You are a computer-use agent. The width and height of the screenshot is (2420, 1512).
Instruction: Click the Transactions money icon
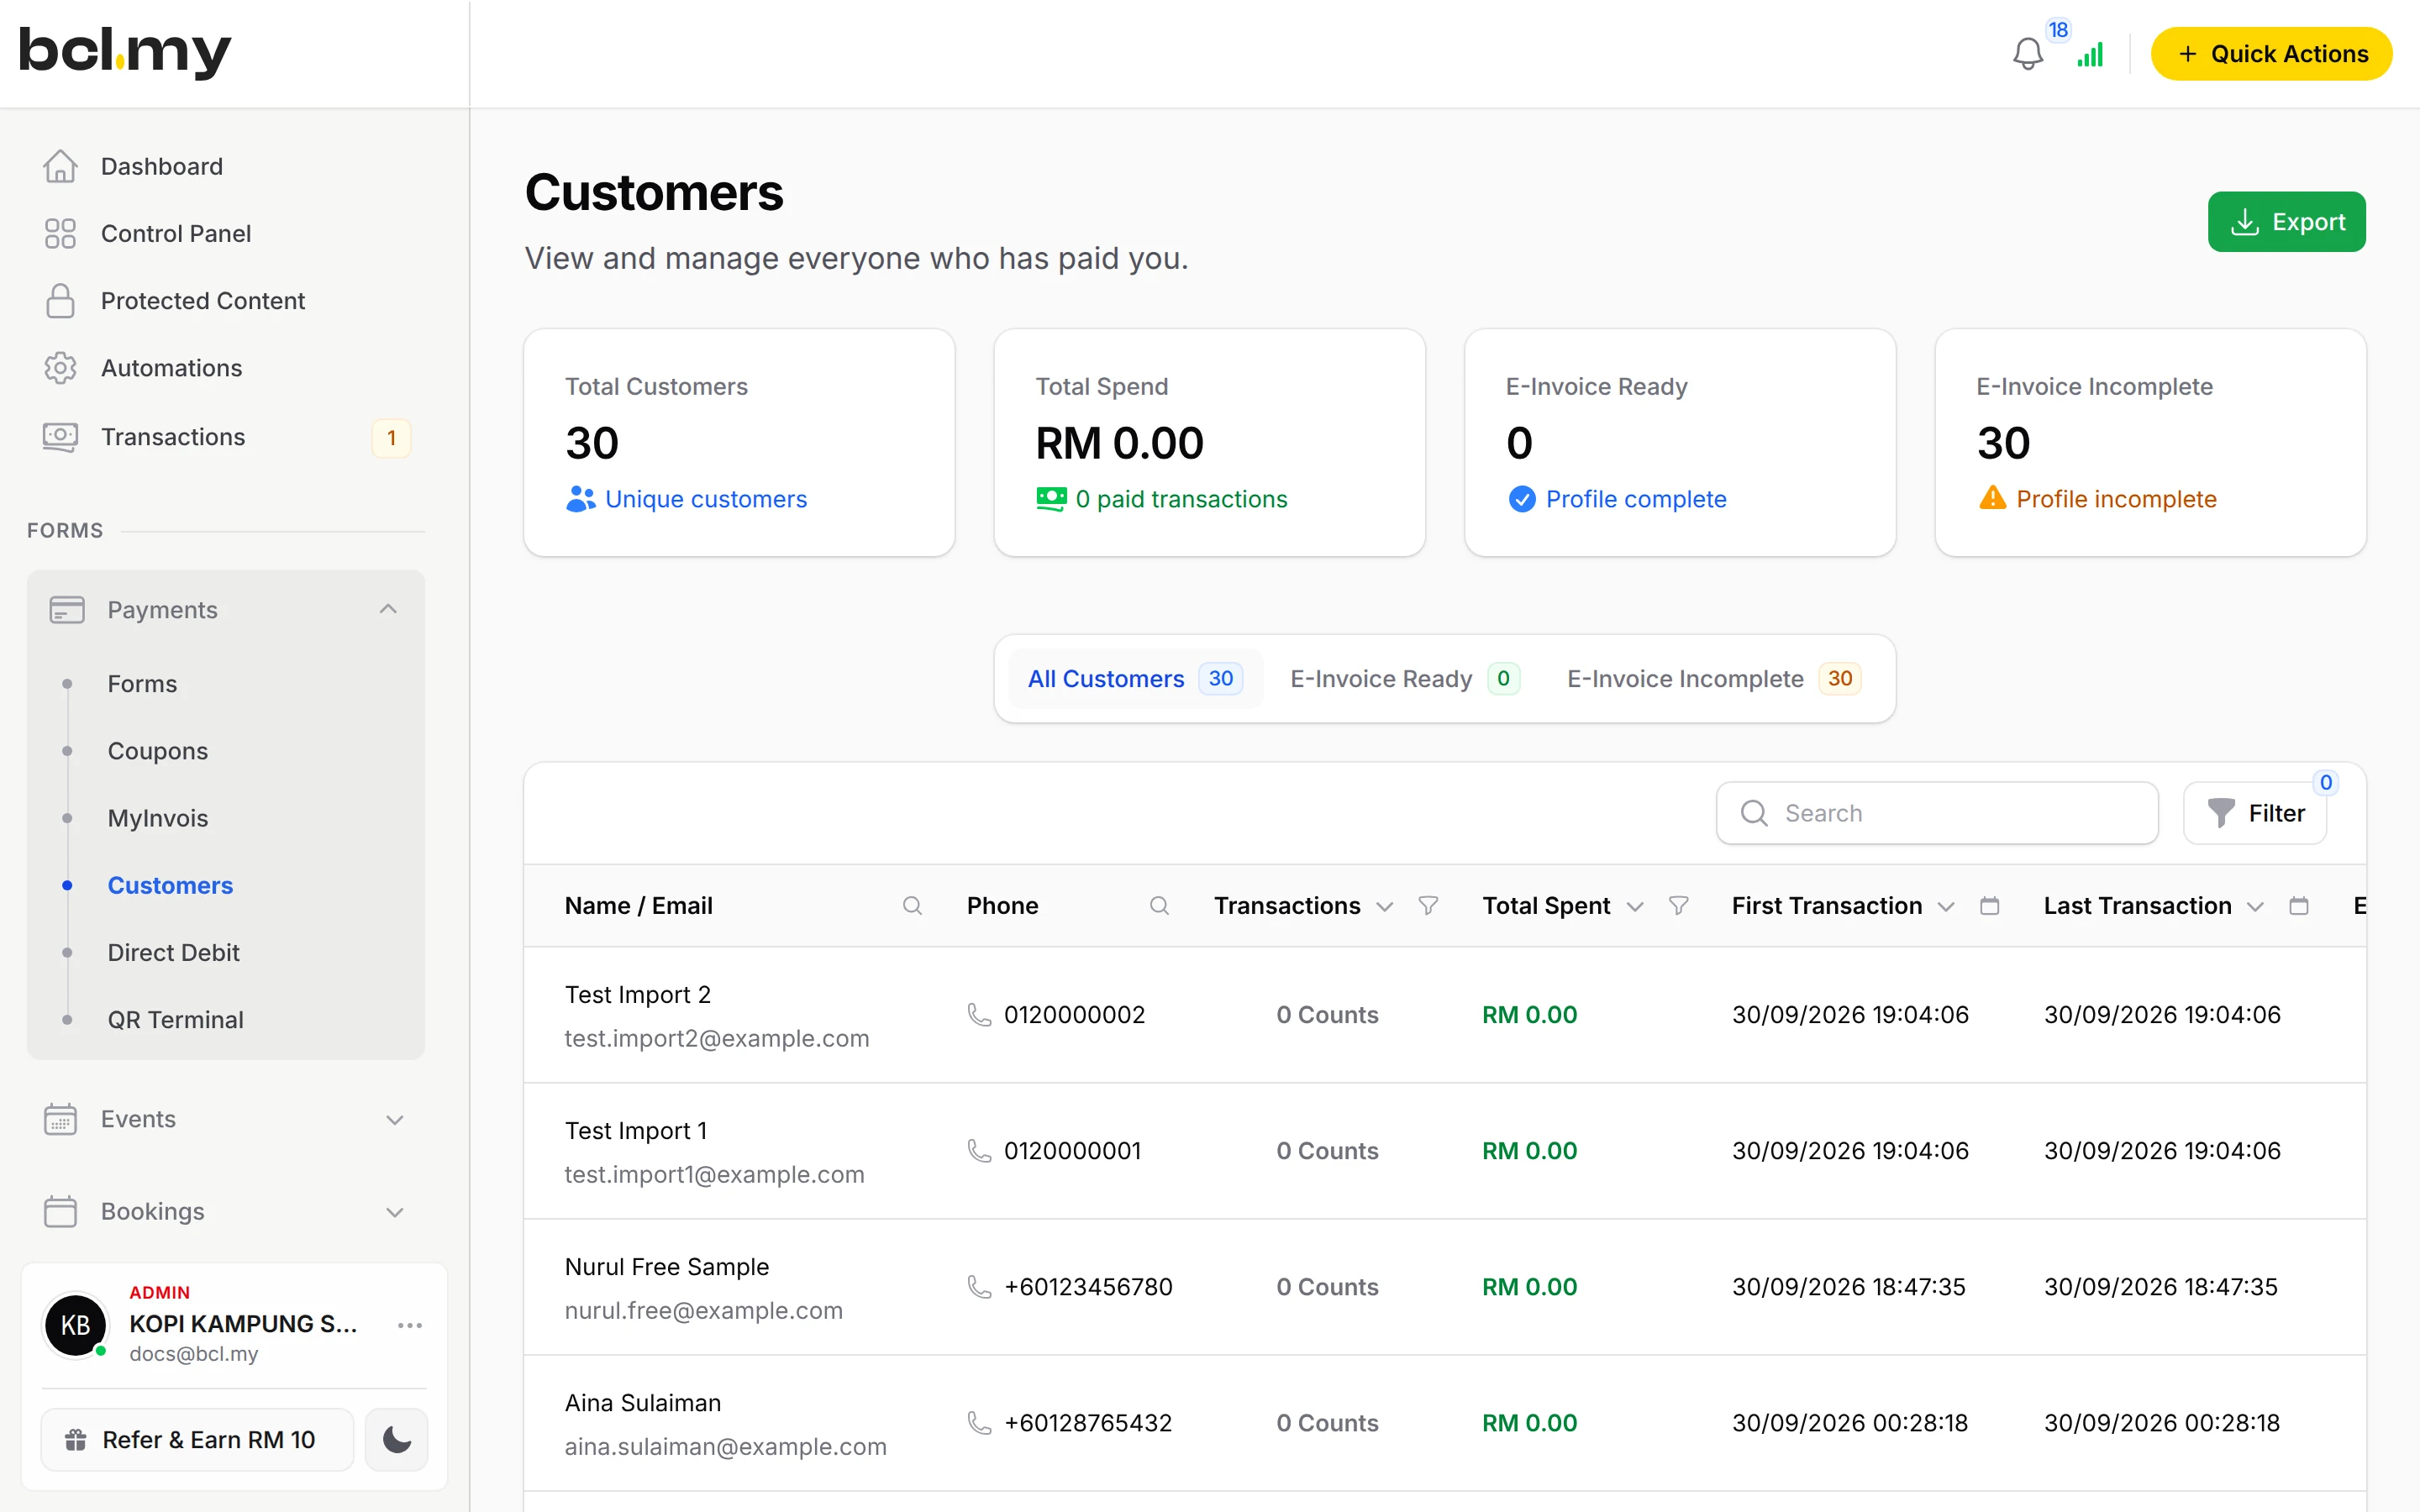(x=60, y=437)
